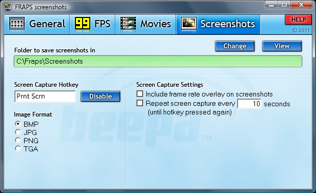
Task: Open the FPS tab
Action: click(93, 24)
